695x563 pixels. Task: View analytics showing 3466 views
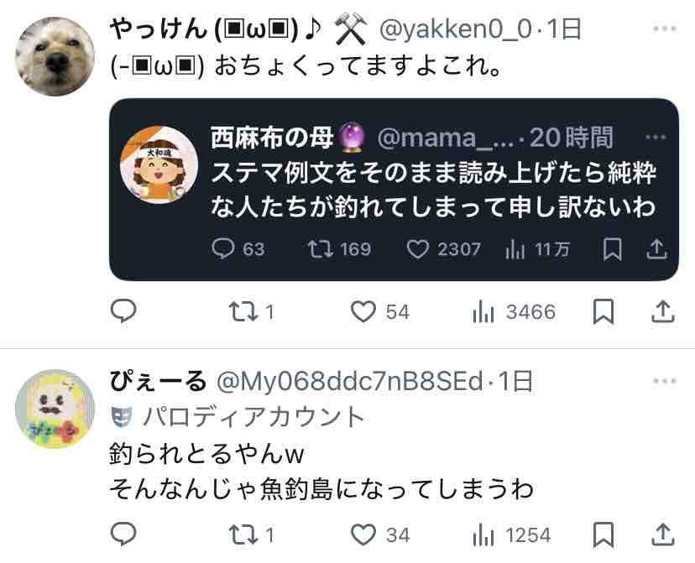tap(514, 312)
